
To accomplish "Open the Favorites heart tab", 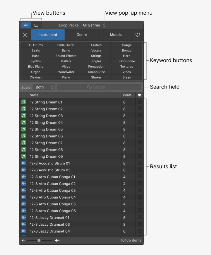I will (x=138, y=35).
